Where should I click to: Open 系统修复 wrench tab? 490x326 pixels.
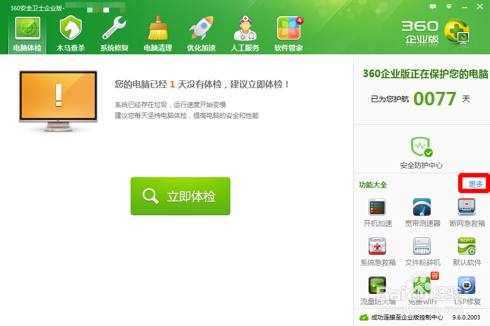(x=114, y=34)
